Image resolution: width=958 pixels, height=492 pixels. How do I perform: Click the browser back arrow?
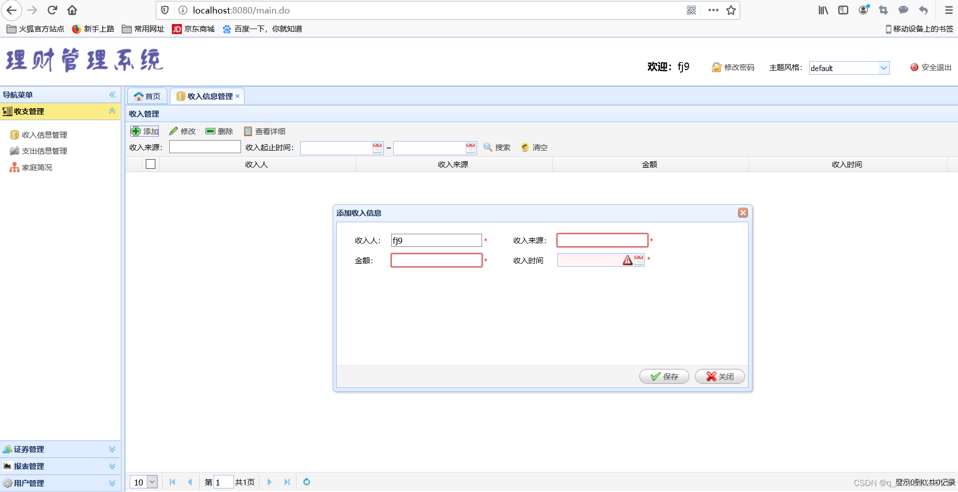pos(12,10)
